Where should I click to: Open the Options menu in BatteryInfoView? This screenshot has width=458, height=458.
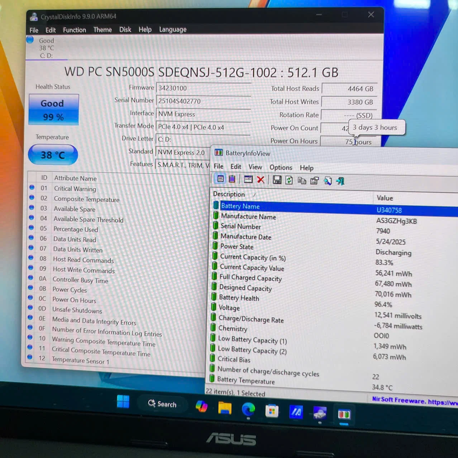281,167
